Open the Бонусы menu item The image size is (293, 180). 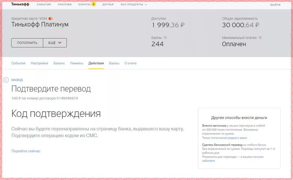pos(84,4)
